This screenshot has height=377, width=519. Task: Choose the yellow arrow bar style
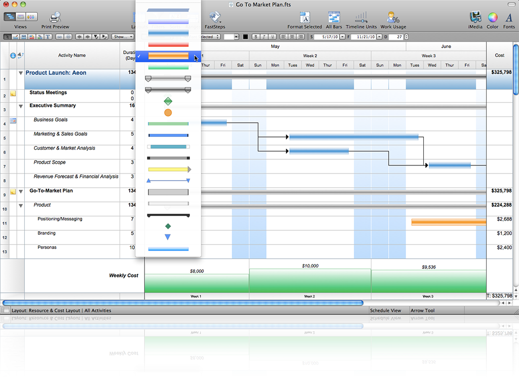169,169
